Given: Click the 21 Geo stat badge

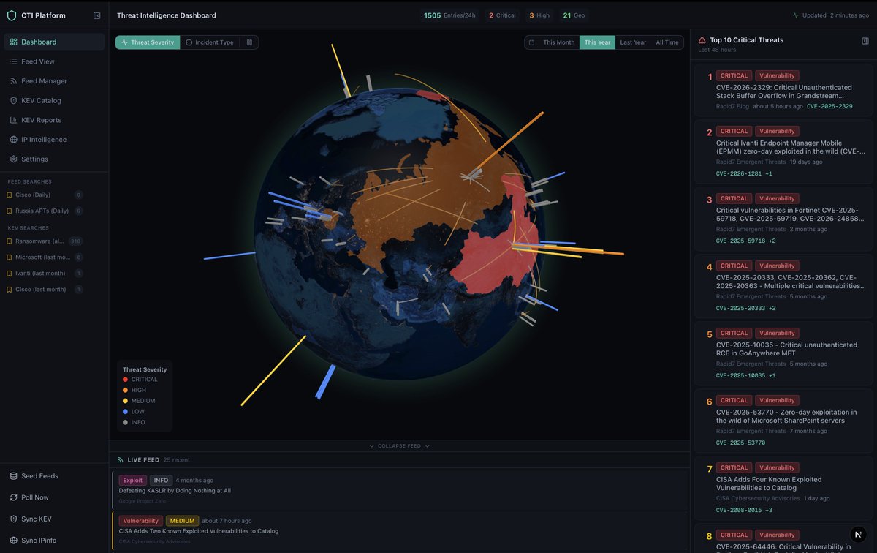Looking at the screenshot, I should (x=574, y=15).
